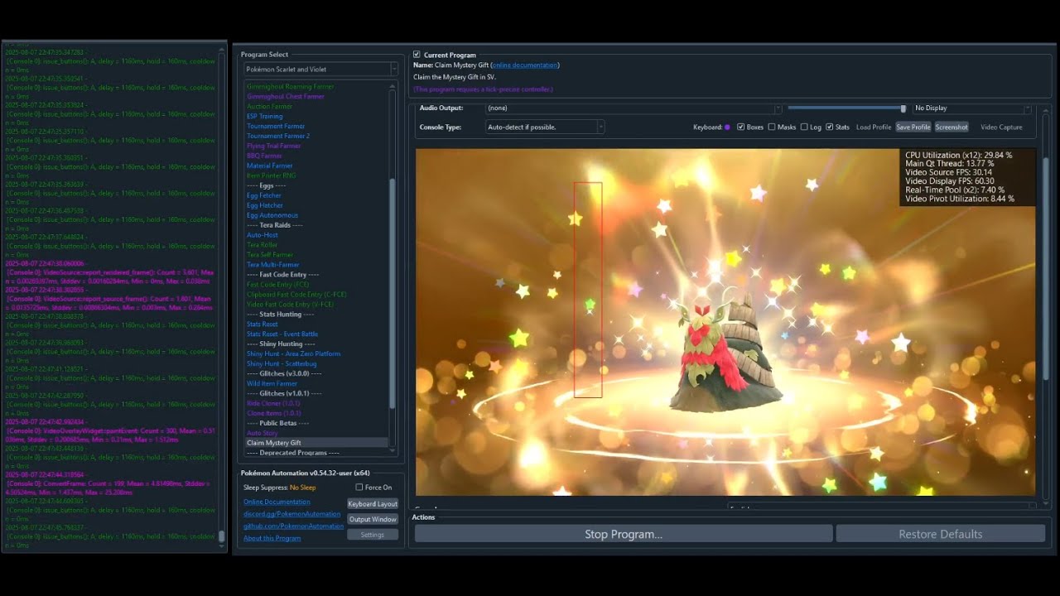Click Load Profile button

(x=874, y=127)
